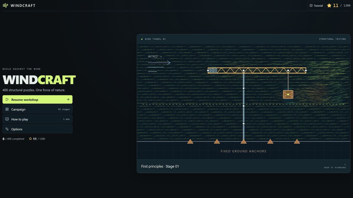Click the crane jib tip node
The height and width of the screenshot is (198, 353).
[306, 70]
